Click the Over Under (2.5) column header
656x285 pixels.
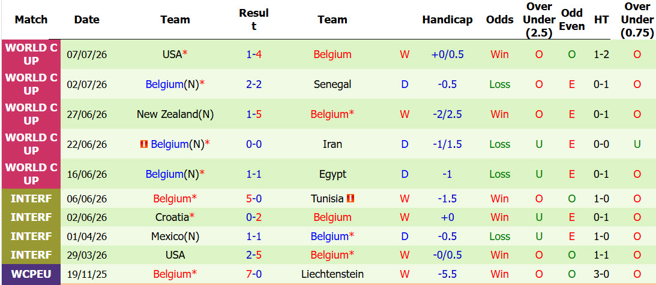click(539, 20)
